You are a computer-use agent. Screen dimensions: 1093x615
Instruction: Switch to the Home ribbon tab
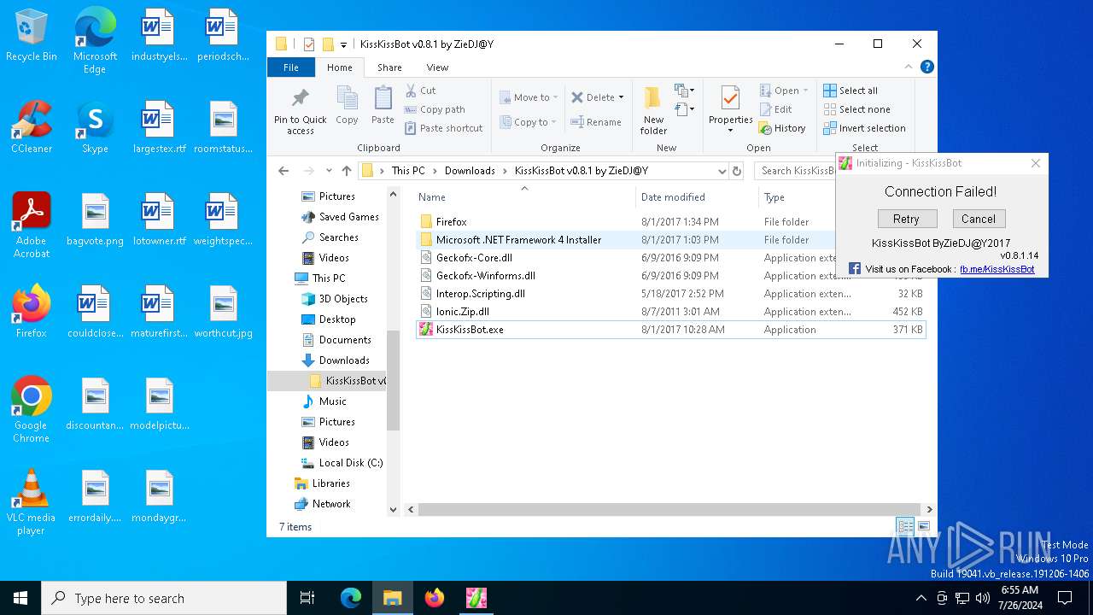point(339,67)
